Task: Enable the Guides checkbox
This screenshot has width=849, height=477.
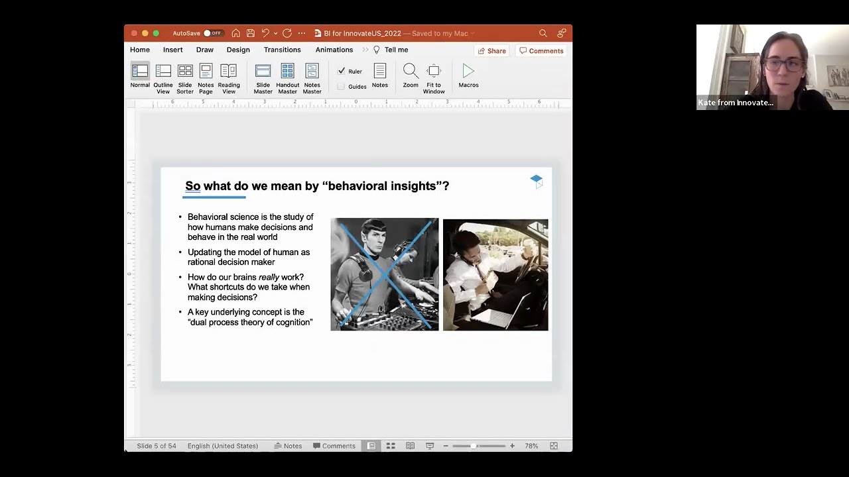Action: coord(341,87)
